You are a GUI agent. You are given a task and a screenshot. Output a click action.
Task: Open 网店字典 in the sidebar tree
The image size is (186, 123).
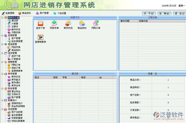click(16, 47)
